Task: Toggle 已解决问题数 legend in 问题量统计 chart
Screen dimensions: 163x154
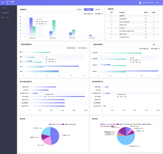Action: pos(88,14)
